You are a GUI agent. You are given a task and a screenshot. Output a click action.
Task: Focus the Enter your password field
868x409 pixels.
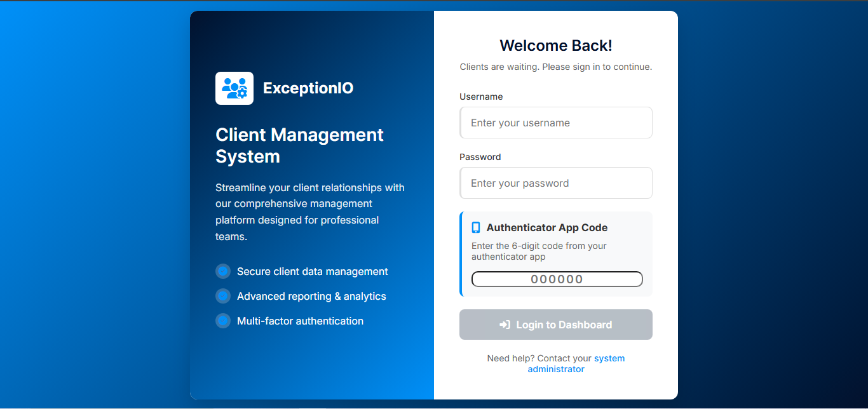[x=555, y=183]
